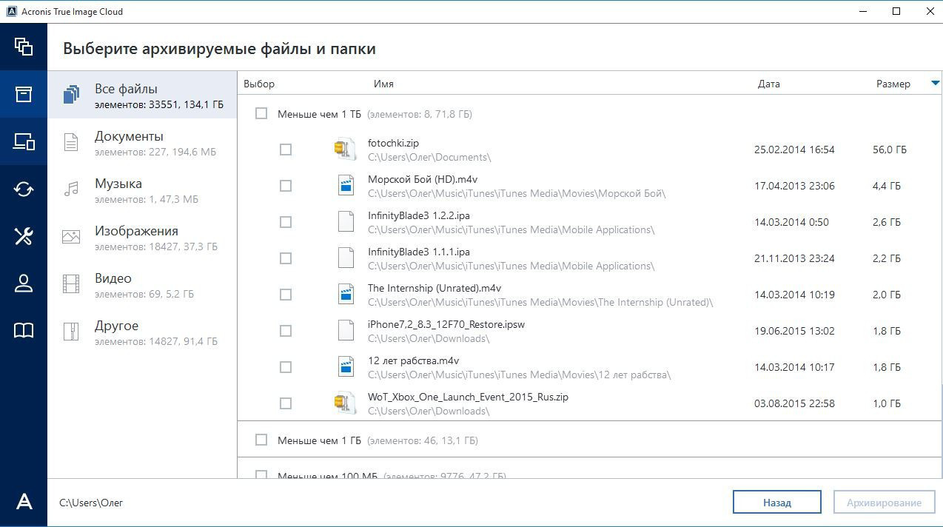Open the Help book icon
The width and height of the screenshot is (943, 527).
tap(24, 330)
